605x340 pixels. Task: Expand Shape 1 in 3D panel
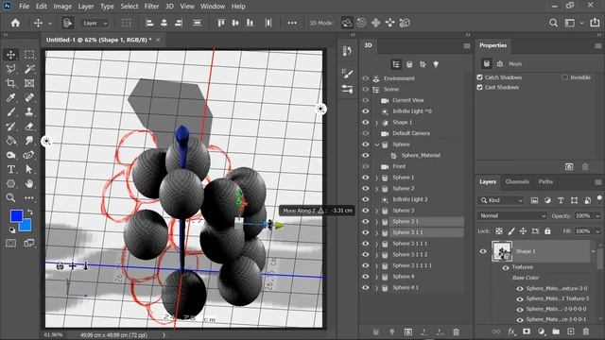[x=377, y=123]
